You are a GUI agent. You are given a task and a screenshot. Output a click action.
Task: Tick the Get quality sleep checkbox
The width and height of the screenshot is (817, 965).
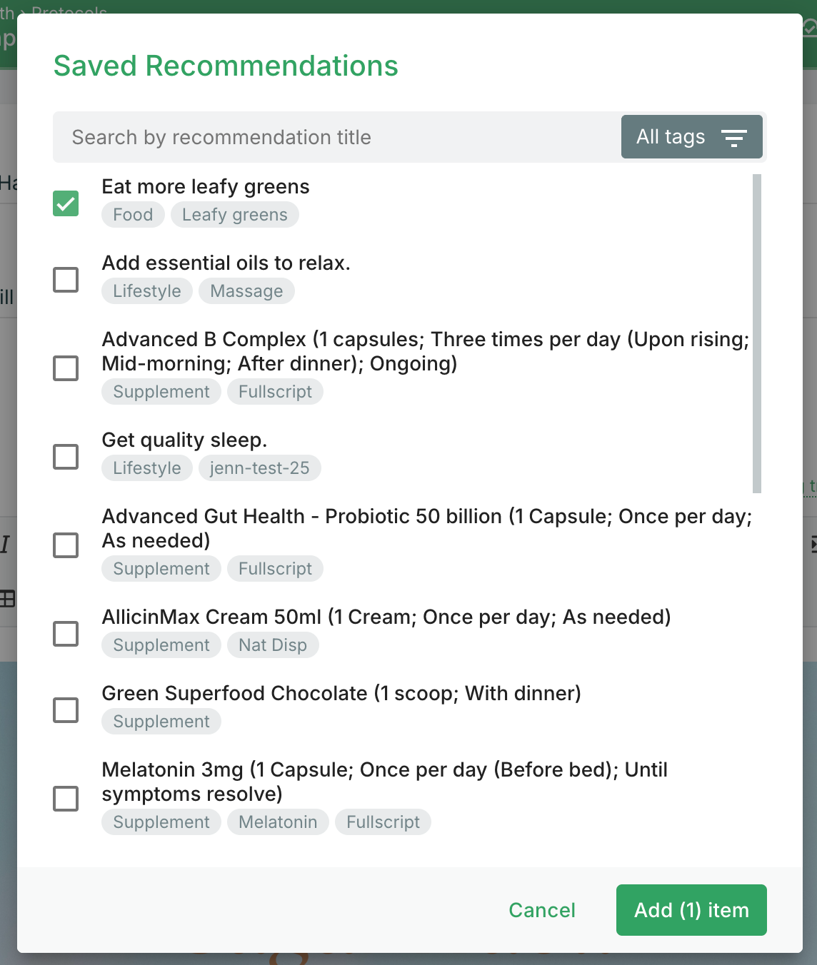[x=66, y=457]
